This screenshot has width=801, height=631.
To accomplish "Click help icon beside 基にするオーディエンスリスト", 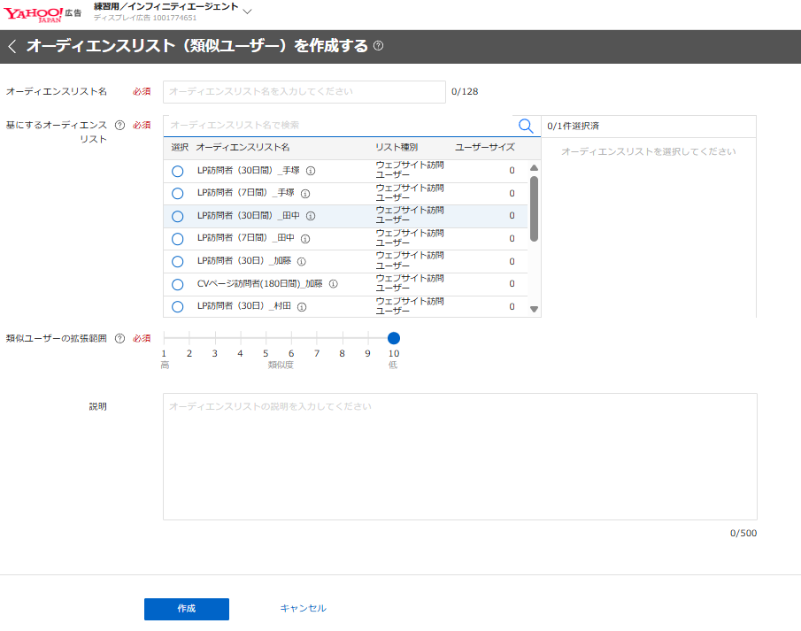I will tap(119, 126).
